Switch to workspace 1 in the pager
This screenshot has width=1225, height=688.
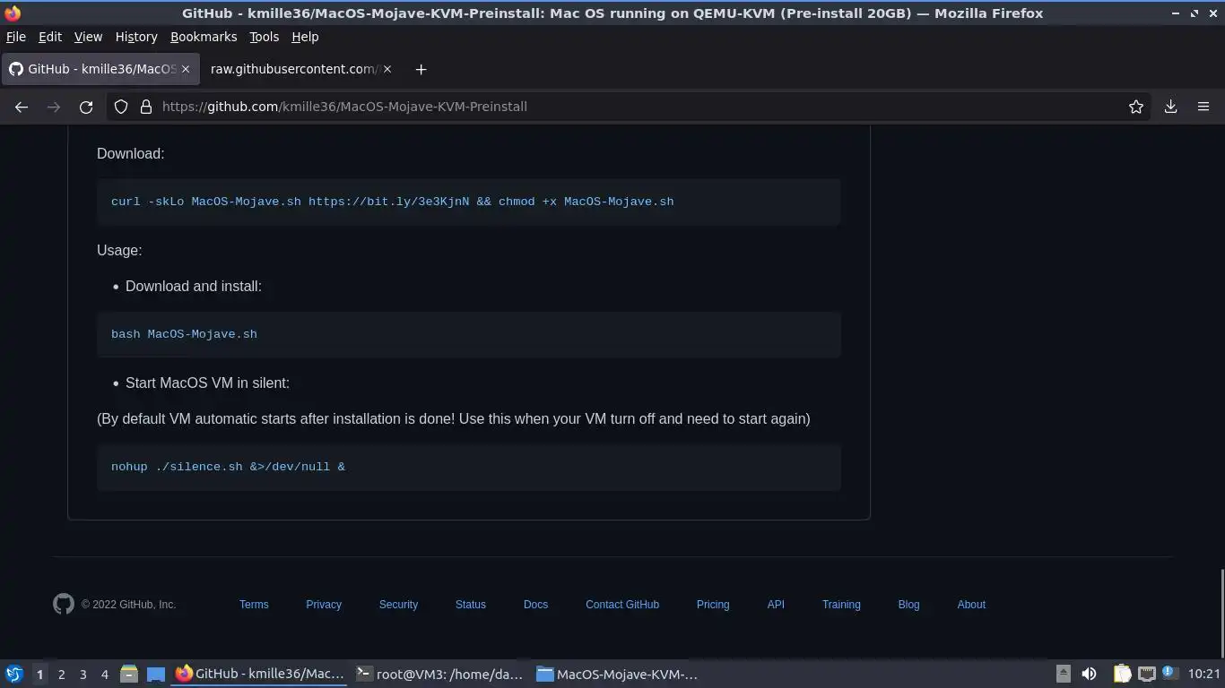click(39, 674)
